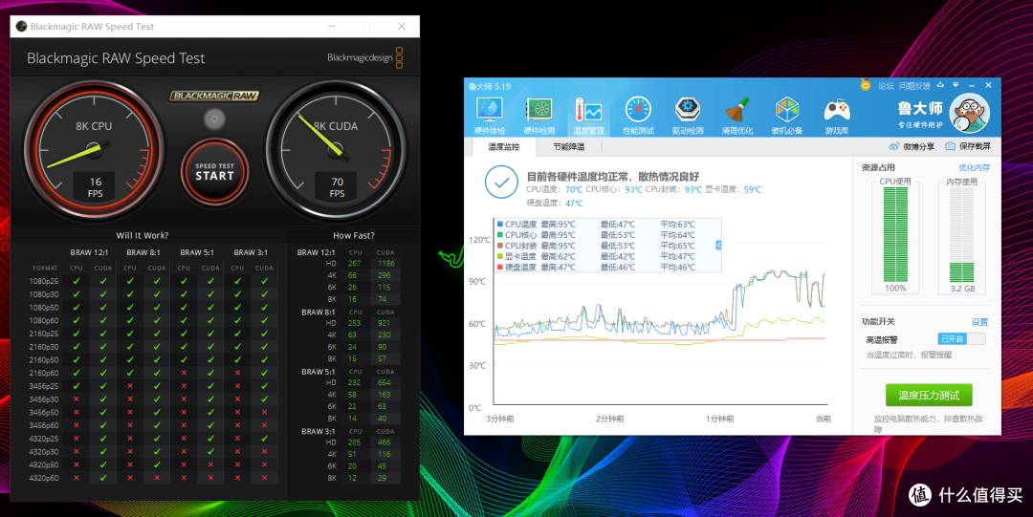Click the How Fast? heading

tap(354, 235)
